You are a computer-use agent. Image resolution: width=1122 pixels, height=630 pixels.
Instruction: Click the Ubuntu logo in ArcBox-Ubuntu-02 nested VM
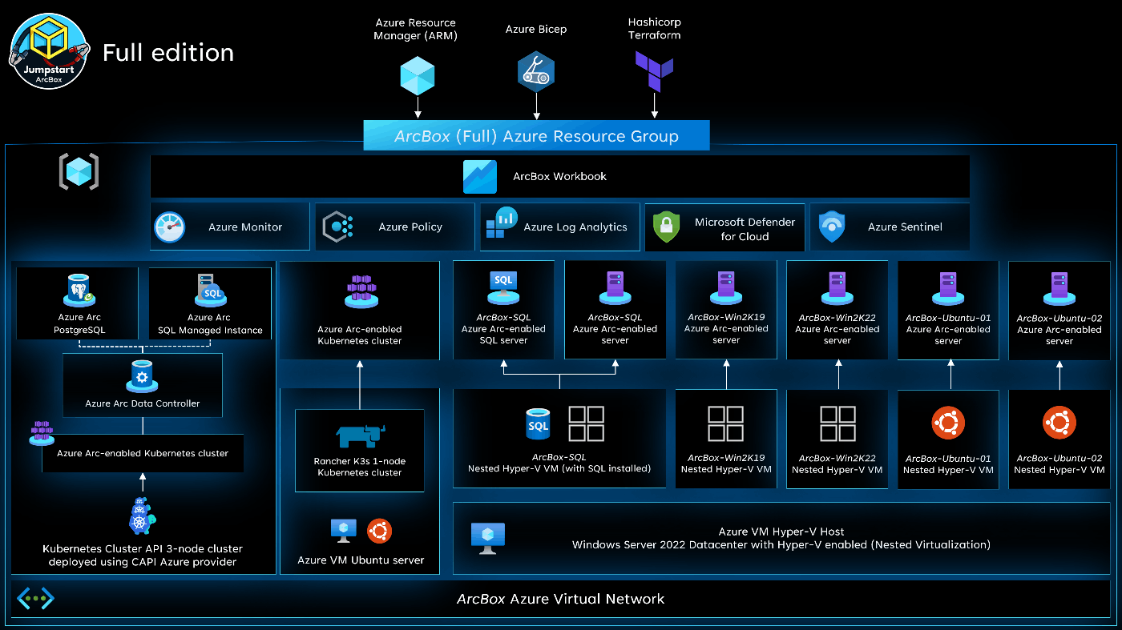pyautogui.click(x=1059, y=423)
